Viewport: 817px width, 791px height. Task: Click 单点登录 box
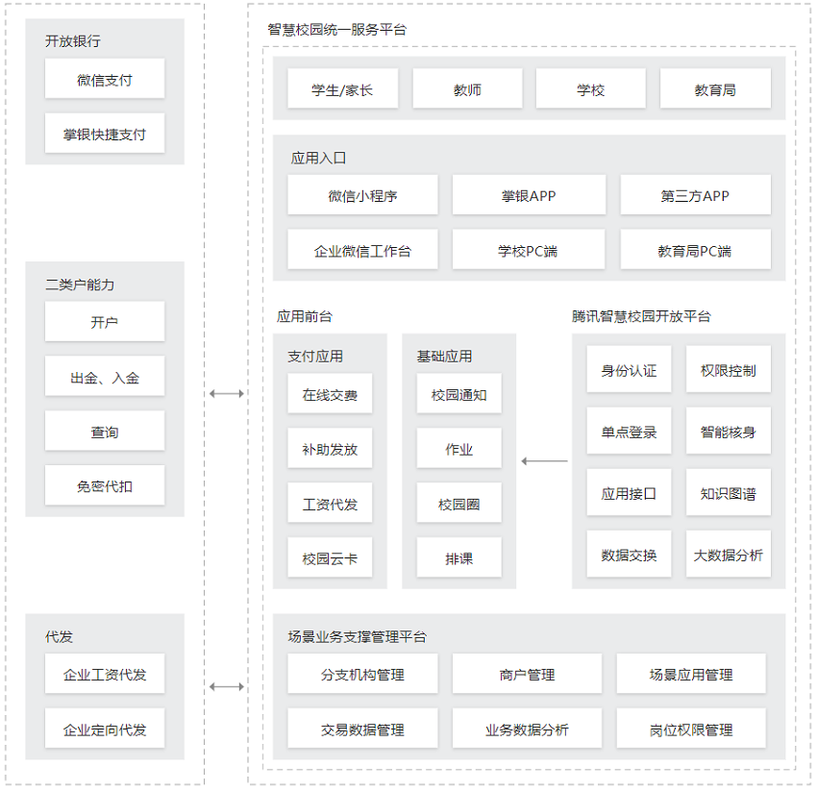click(x=629, y=431)
